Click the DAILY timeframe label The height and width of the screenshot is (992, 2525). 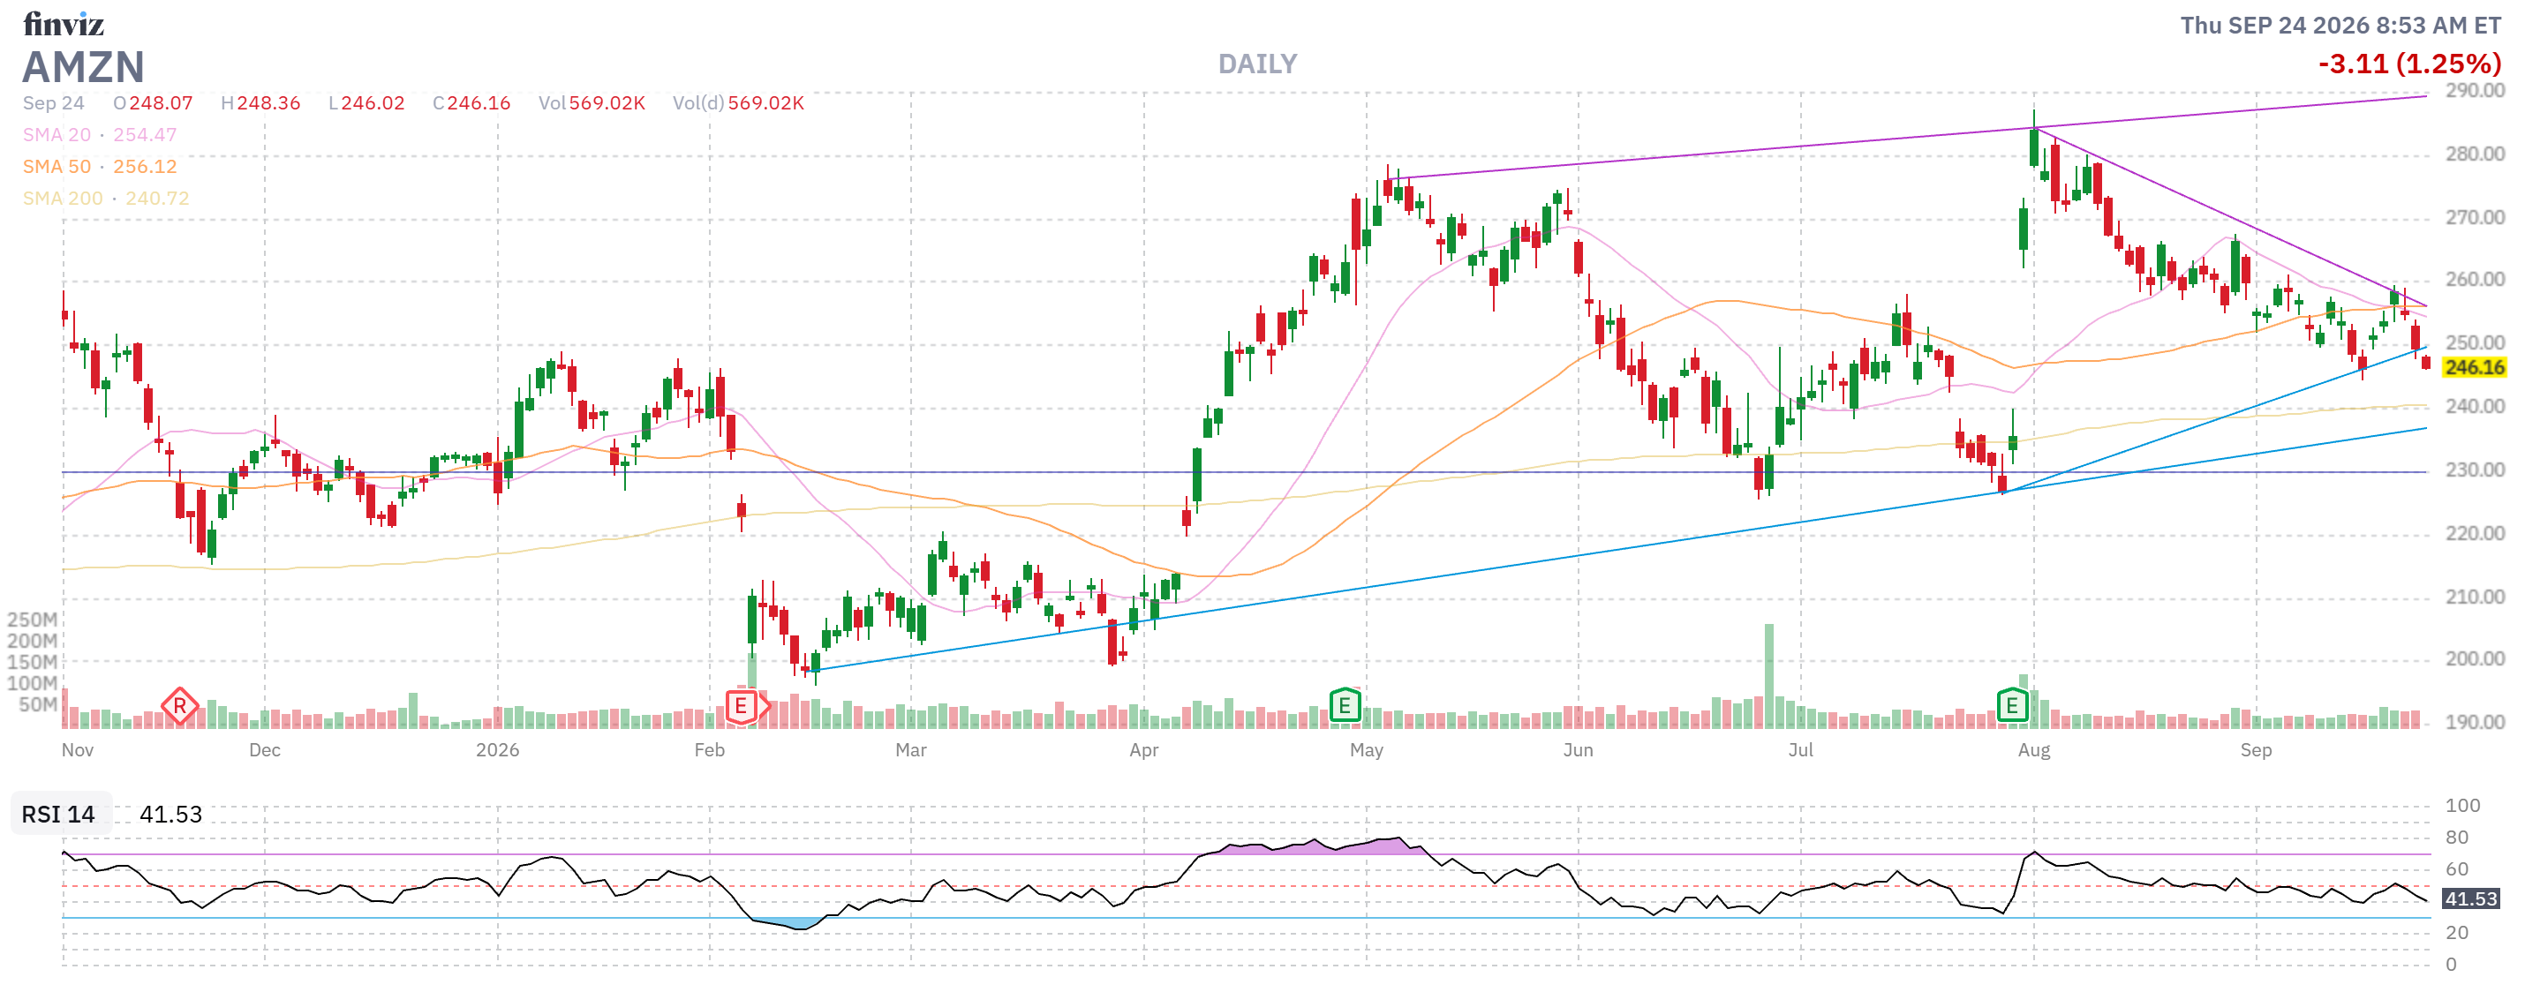[x=1256, y=64]
